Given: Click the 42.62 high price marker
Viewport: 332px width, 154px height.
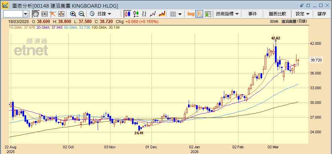Looking at the screenshot, I should pos(276,38).
